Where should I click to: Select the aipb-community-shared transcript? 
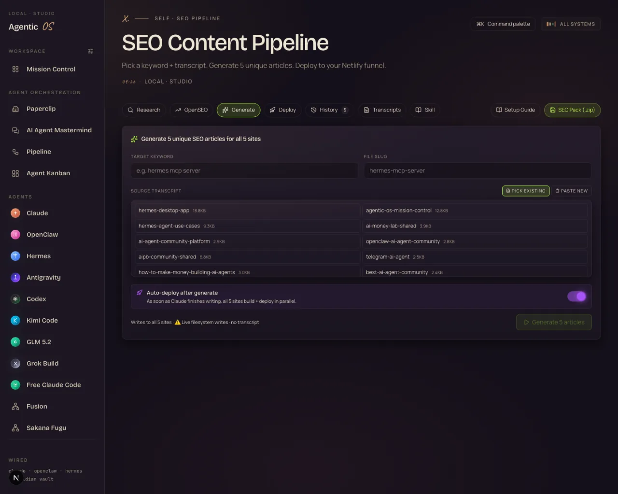pyautogui.click(x=247, y=257)
